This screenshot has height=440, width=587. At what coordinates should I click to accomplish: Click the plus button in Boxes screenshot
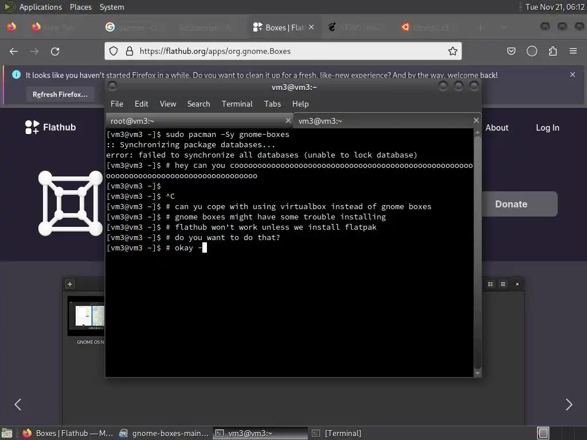(69, 284)
